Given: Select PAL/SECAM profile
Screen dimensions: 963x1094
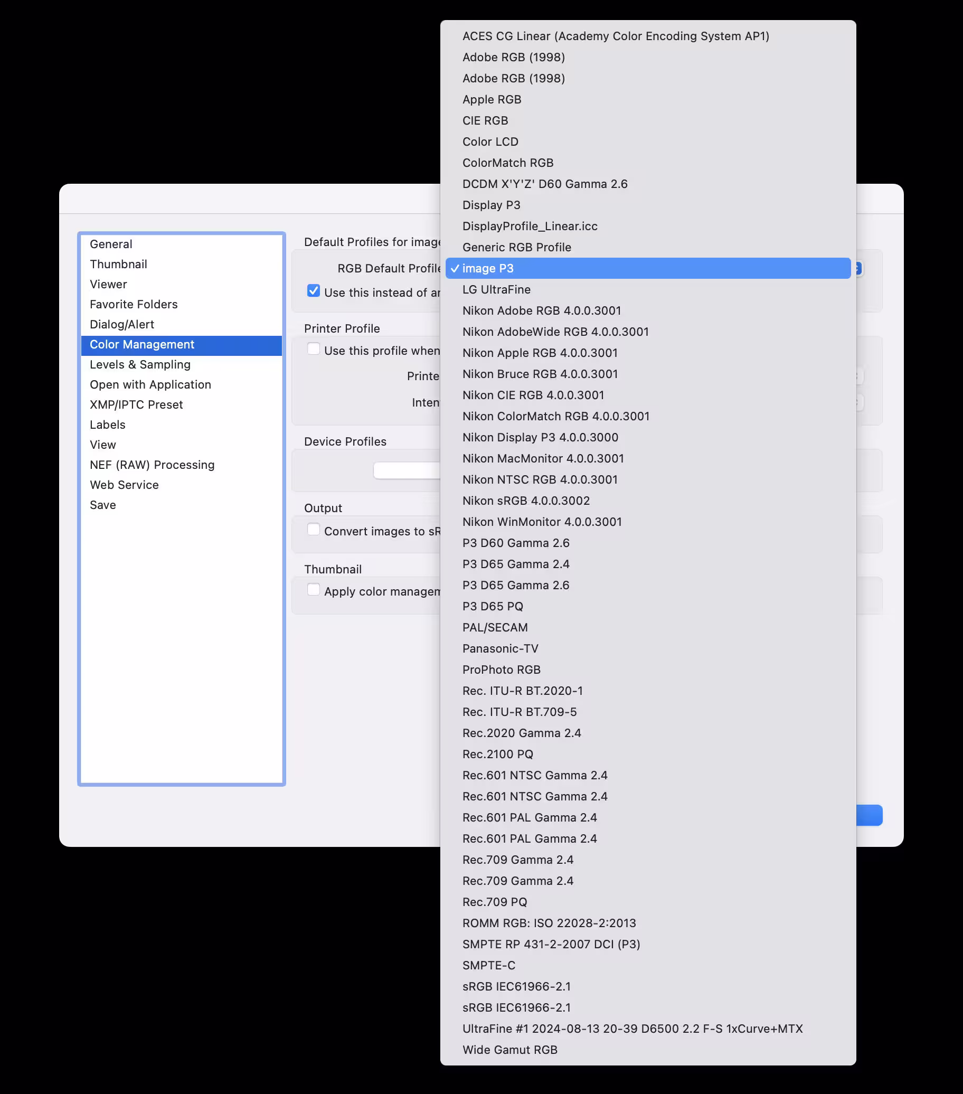Looking at the screenshot, I should [x=648, y=628].
